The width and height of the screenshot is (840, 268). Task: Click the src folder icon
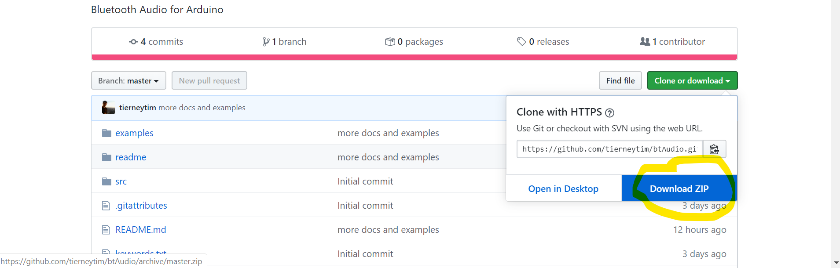(x=106, y=181)
